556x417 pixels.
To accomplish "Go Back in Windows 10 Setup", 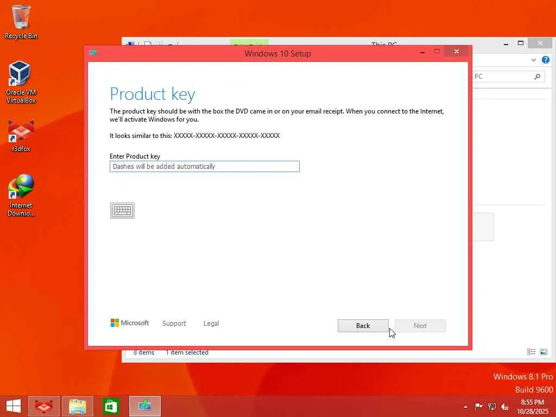I will (x=363, y=326).
